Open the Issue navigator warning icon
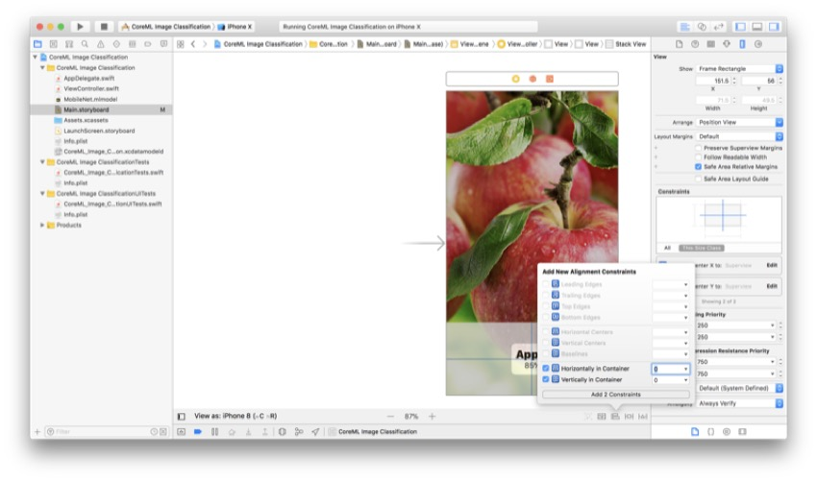 (101, 44)
